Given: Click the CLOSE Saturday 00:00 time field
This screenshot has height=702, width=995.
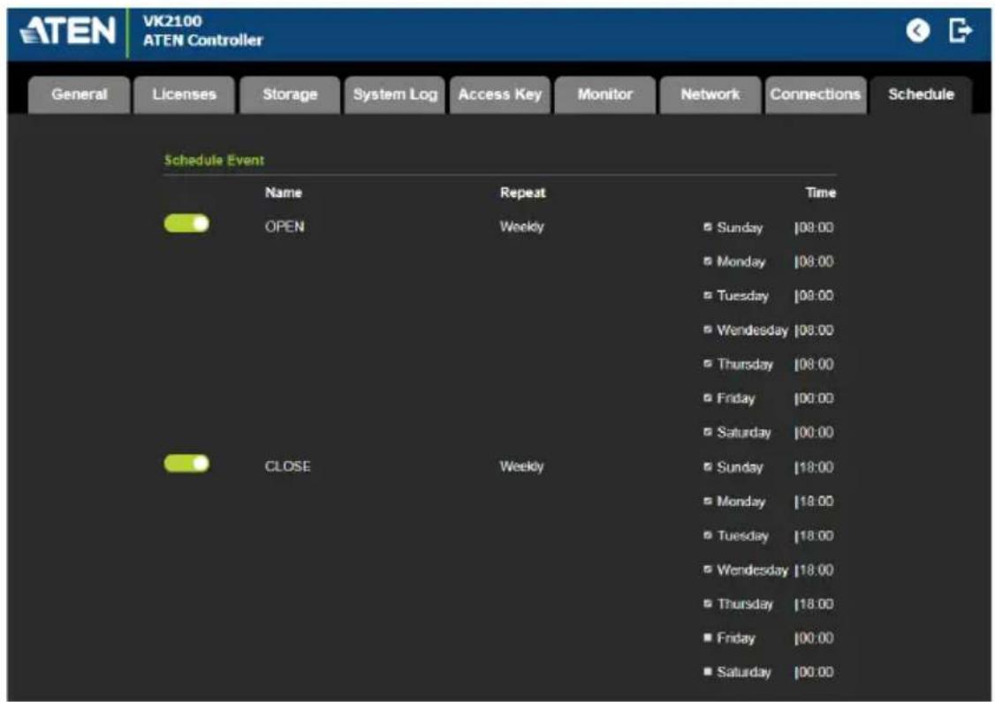Looking at the screenshot, I should point(814,672).
